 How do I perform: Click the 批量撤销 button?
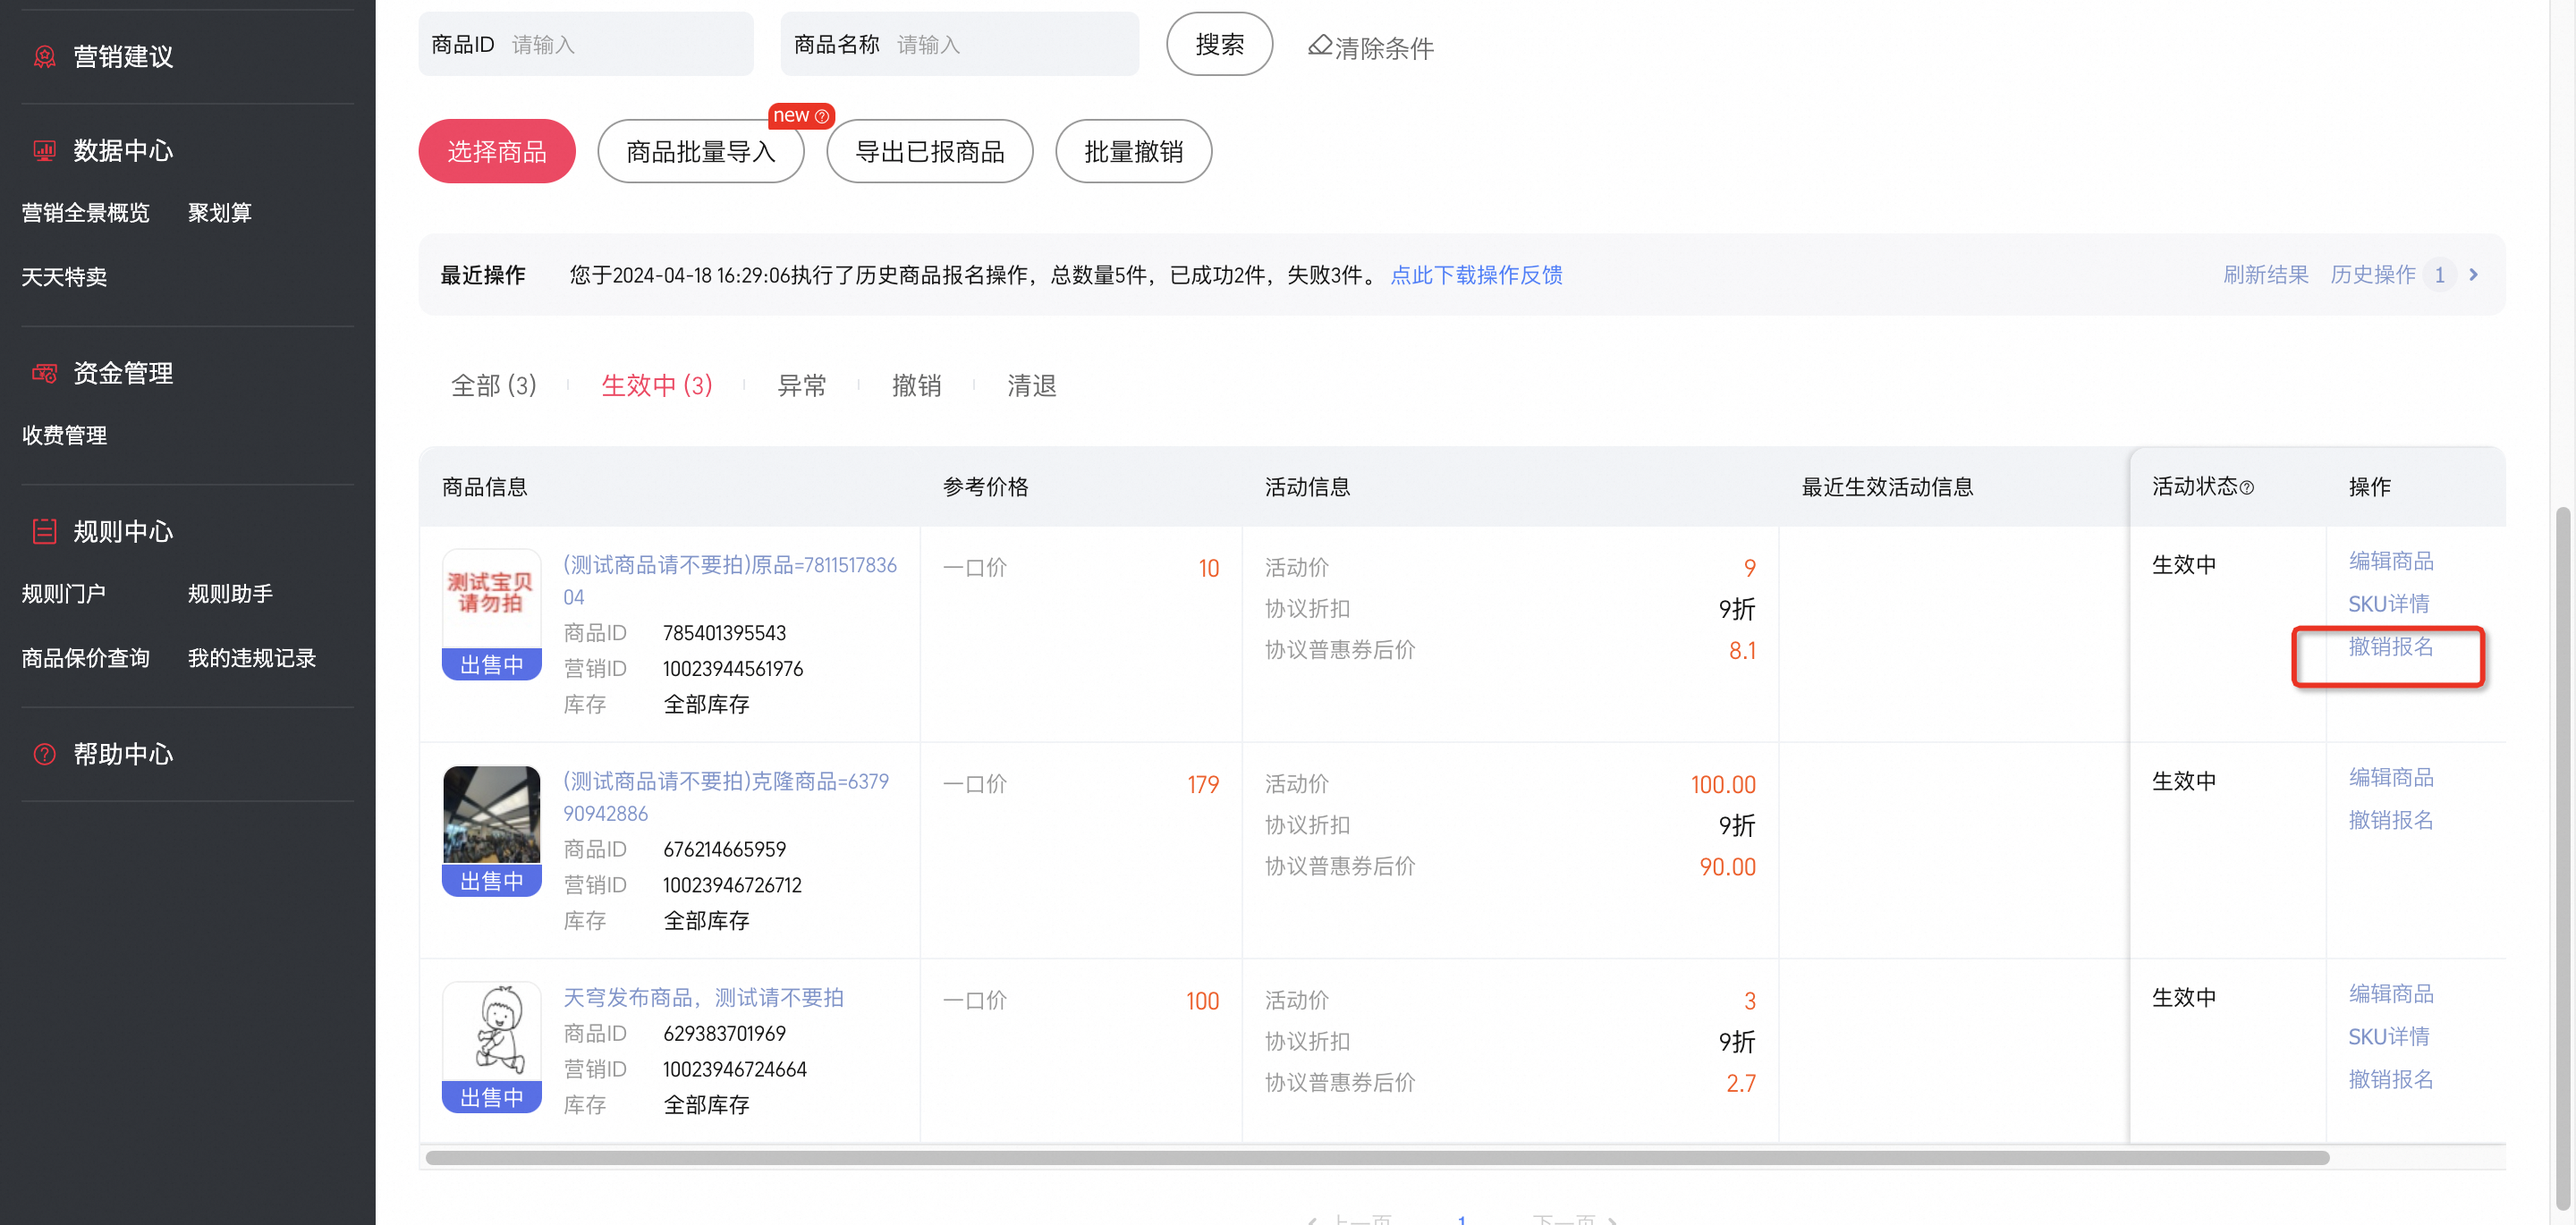pos(1134,152)
